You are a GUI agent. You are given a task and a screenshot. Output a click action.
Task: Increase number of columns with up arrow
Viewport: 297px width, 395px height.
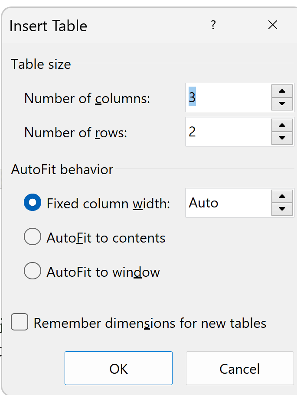(282, 91)
